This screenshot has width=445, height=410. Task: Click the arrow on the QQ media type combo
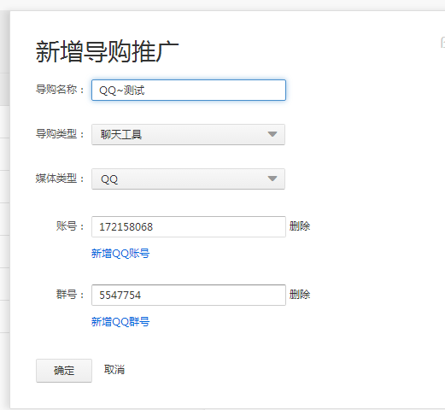pyautogui.click(x=272, y=179)
